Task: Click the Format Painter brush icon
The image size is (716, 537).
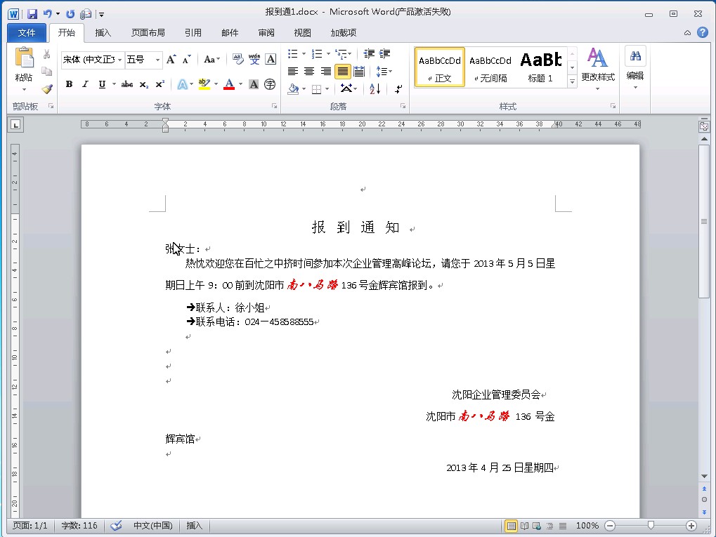Action: coord(47,89)
